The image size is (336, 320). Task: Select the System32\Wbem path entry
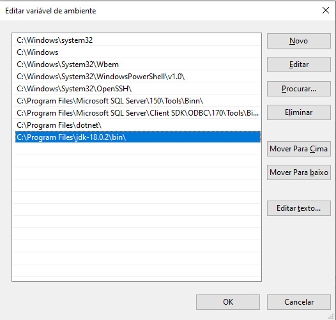[x=138, y=65]
